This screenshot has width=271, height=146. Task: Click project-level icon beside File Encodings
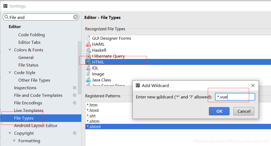75,103
